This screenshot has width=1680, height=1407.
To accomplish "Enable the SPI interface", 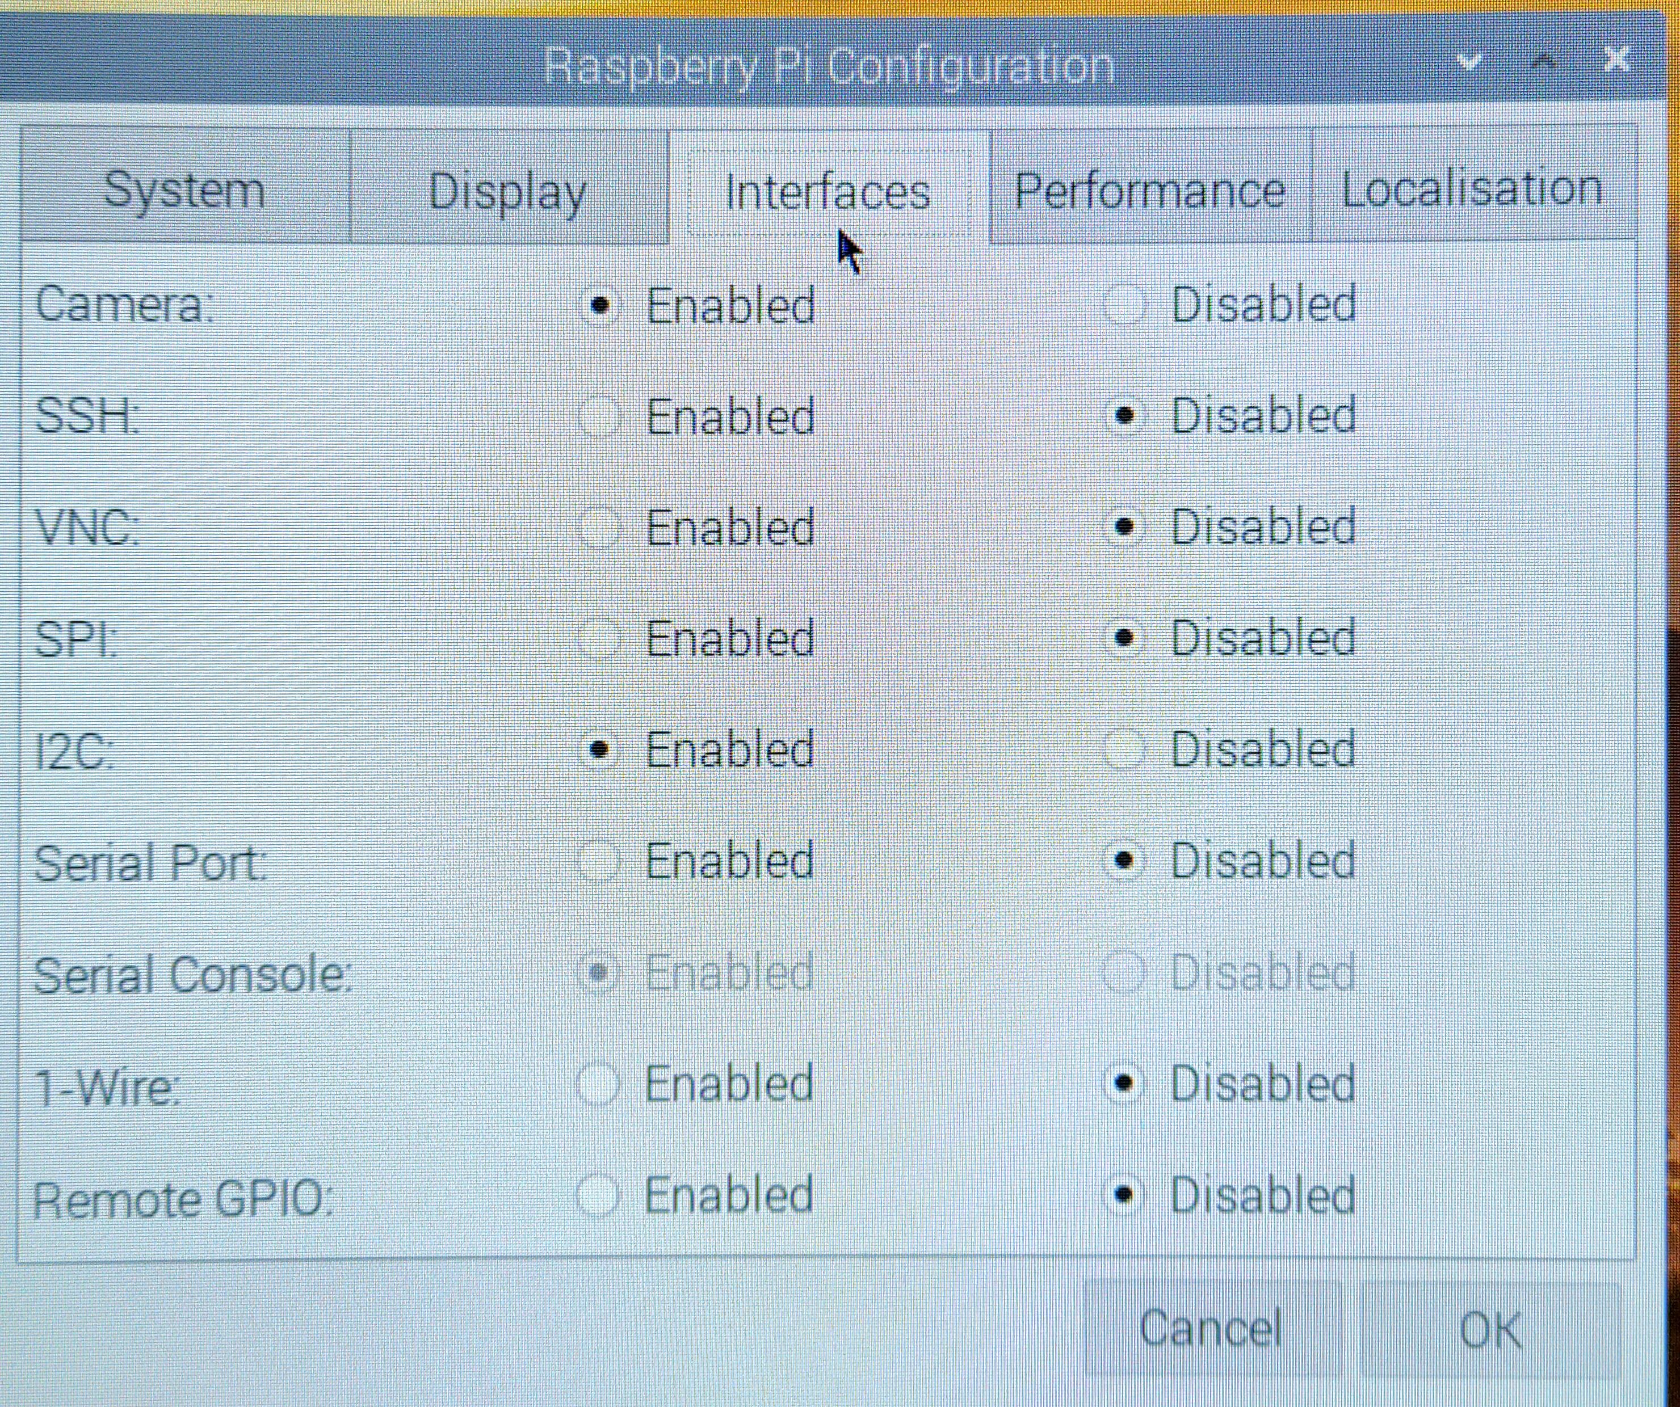I will tap(598, 638).
